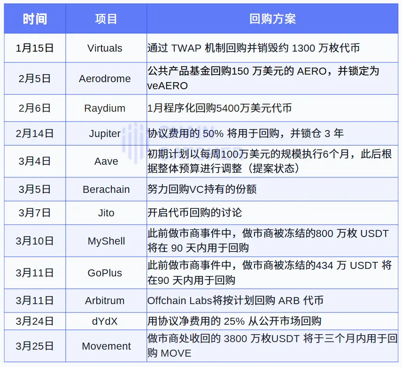This screenshot has width=402, height=367.
Task: Click the Movement buyback plan cell
Action: (x=270, y=346)
